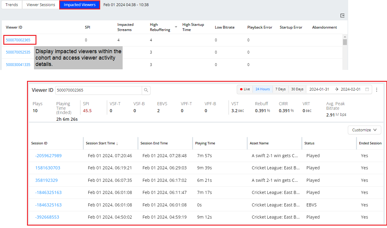Click the export icon above the viewers table
The width and height of the screenshot is (387, 228).
pyautogui.click(x=342, y=16)
